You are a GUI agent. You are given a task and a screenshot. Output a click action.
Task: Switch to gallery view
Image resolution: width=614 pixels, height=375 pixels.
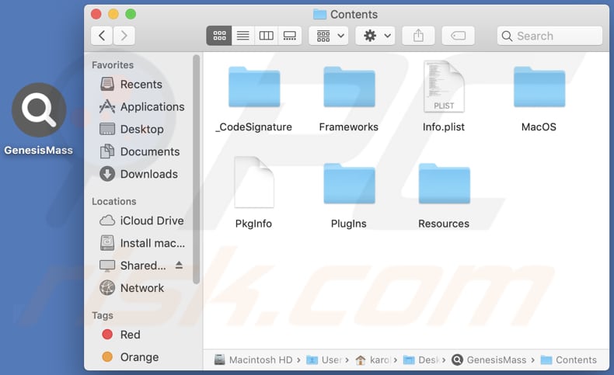pyautogui.click(x=290, y=36)
